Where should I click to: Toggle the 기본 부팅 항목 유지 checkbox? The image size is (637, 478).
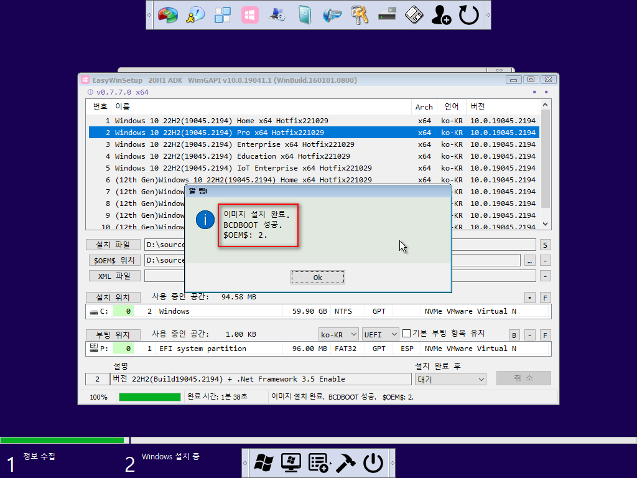click(406, 334)
